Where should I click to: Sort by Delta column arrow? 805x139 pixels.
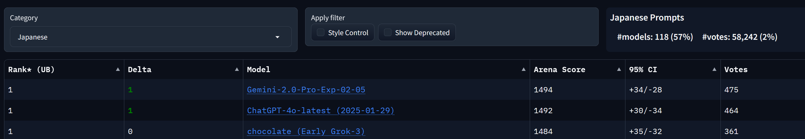(237, 70)
